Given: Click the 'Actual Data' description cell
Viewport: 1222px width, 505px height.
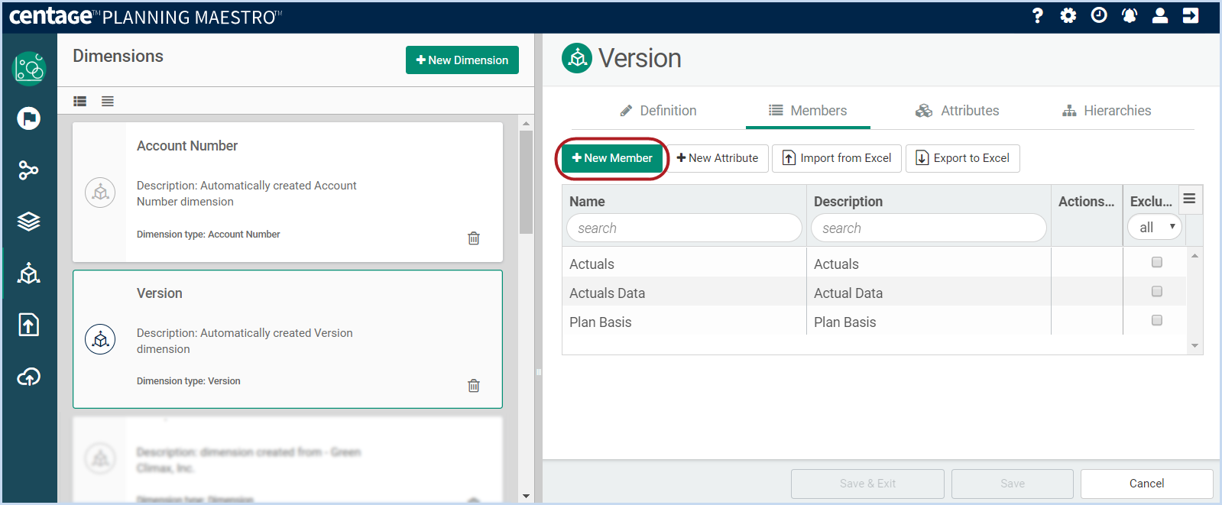Looking at the screenshot, I should point(929,293).
